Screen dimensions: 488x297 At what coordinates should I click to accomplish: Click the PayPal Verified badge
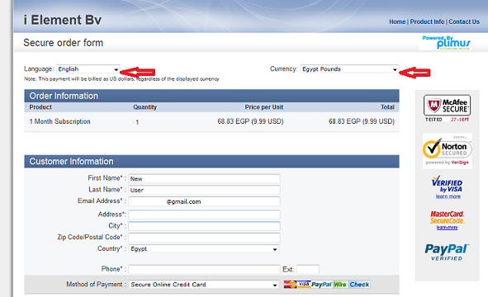447,252
